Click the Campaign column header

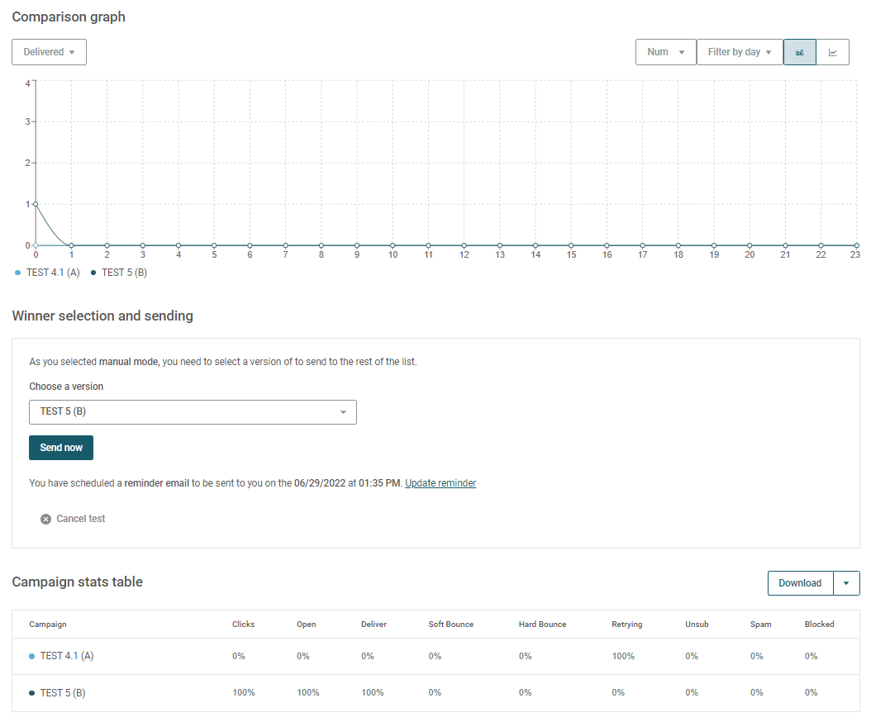point(48,625)
